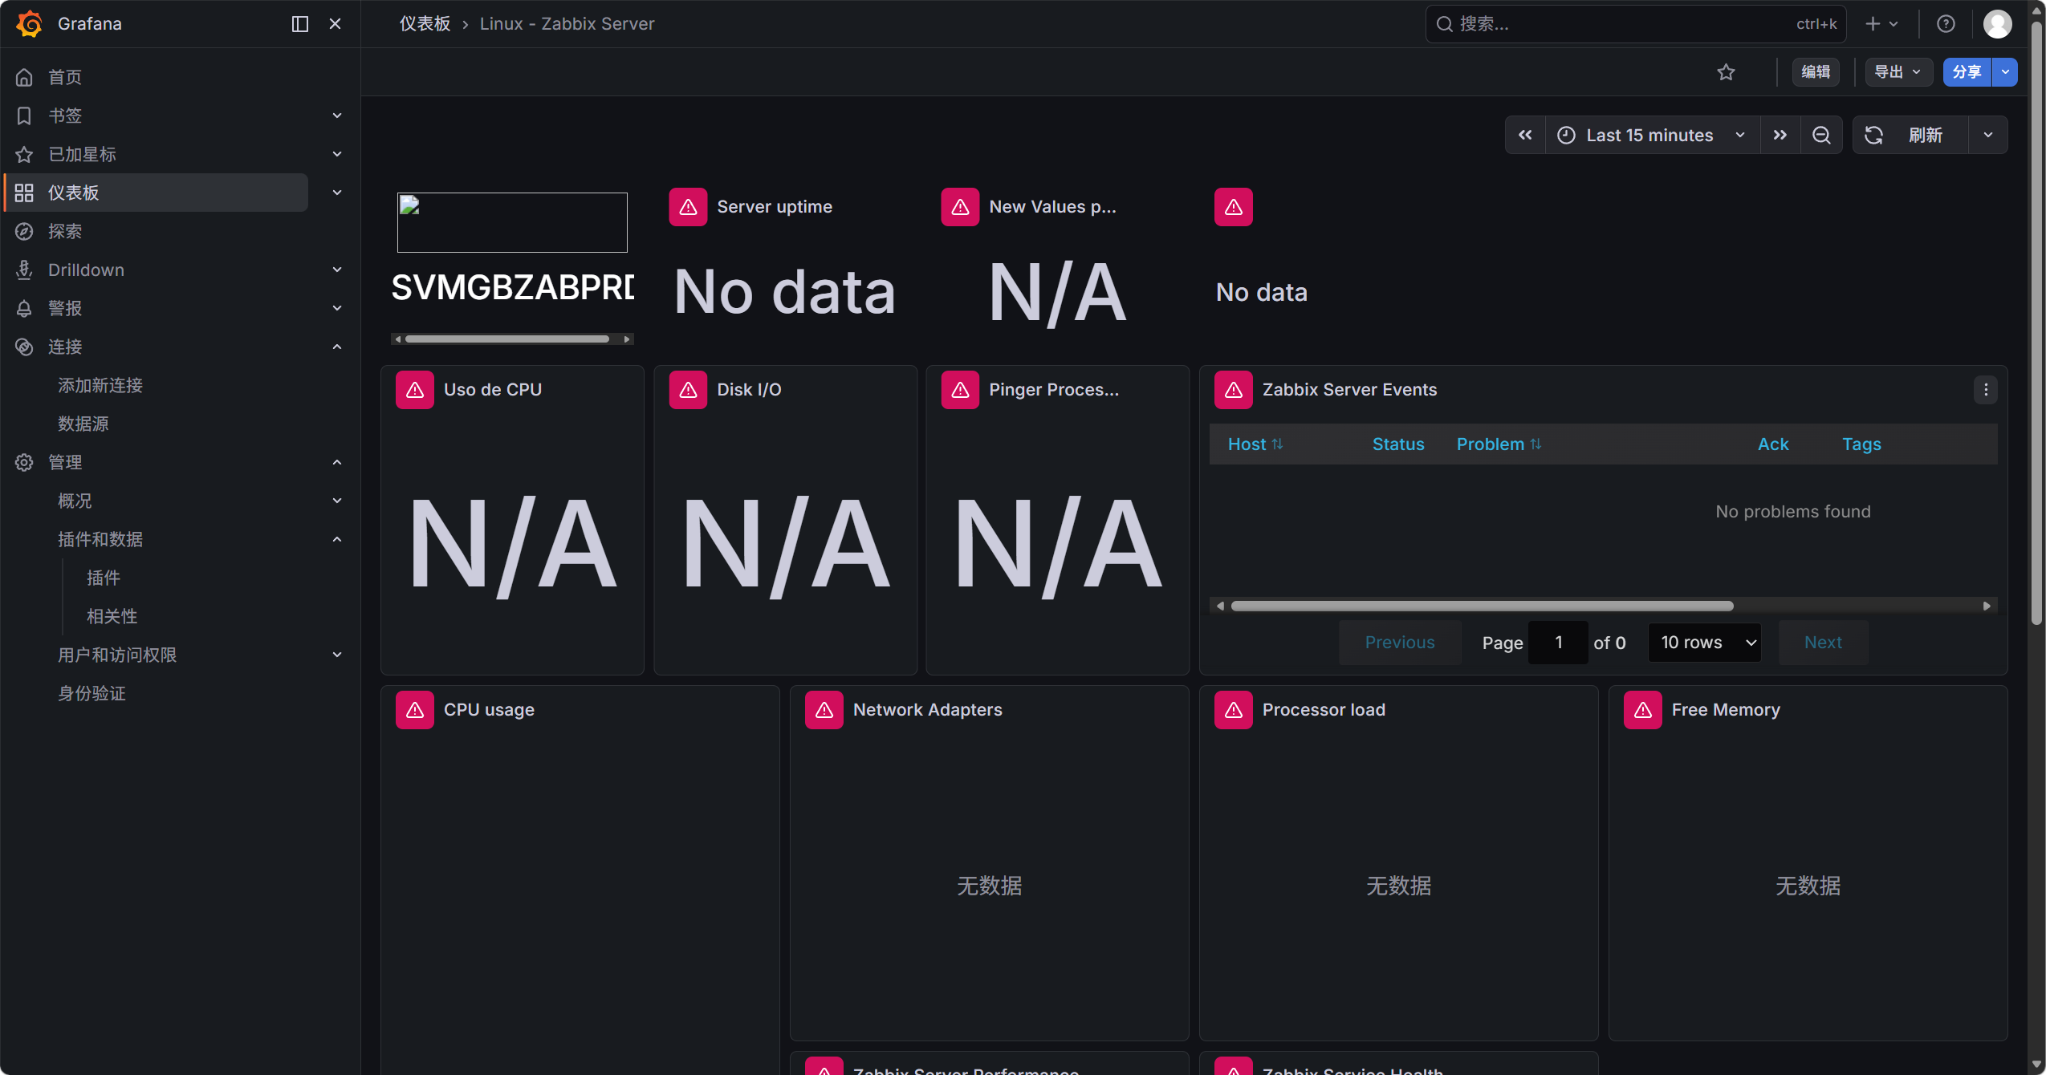Expand the 概况 section chevron
Screen dimensions: 2046x1075
pos(337,501)
